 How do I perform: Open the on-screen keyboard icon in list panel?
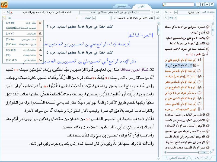171,18
